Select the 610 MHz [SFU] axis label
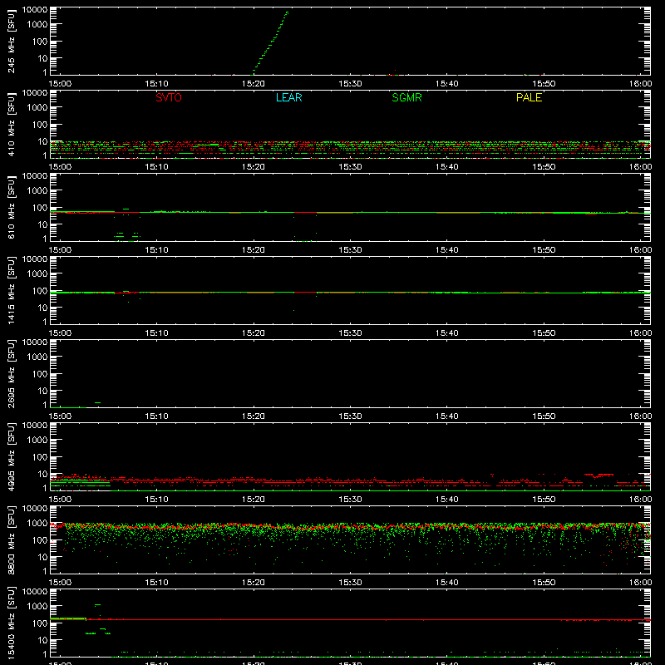 click(11, 207)
